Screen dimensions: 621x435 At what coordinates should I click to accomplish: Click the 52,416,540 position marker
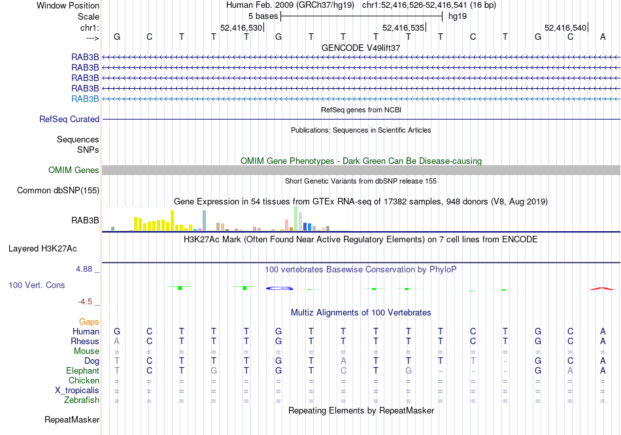(x=565, y=27)
